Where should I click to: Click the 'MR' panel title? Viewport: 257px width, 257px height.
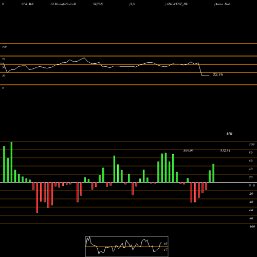tap(229, 134)
